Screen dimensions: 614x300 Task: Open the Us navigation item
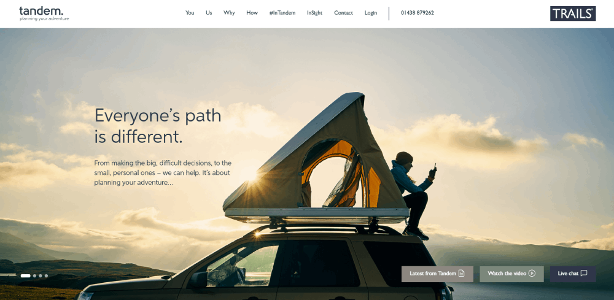click(x=209, y=13)
